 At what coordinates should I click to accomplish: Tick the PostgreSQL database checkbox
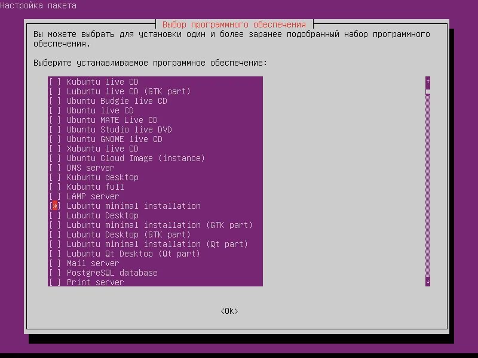tap(55, 273)
